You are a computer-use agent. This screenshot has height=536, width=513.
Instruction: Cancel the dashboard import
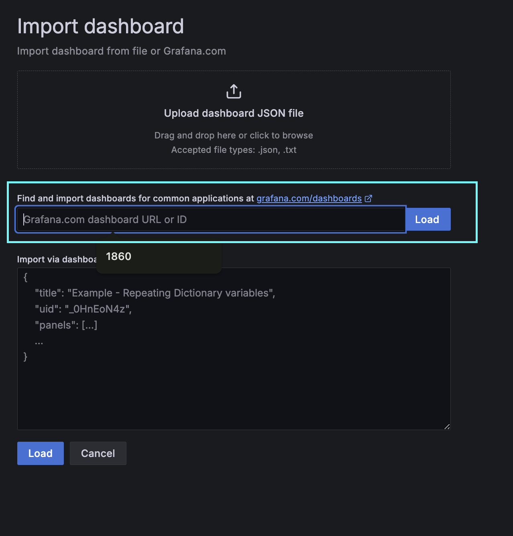[x=98, y=453]
